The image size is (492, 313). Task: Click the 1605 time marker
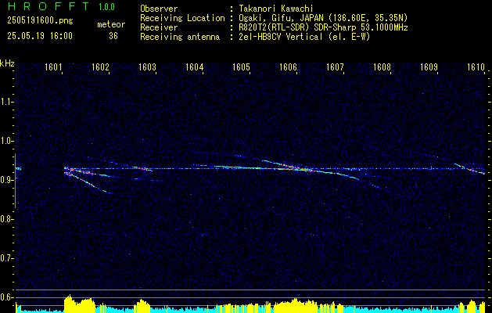(x=241, y=67)
